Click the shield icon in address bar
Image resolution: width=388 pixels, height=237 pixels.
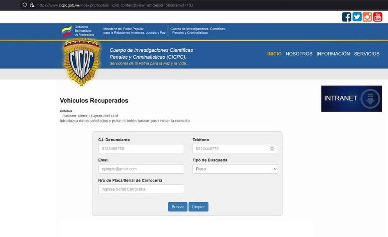point(24,5)
